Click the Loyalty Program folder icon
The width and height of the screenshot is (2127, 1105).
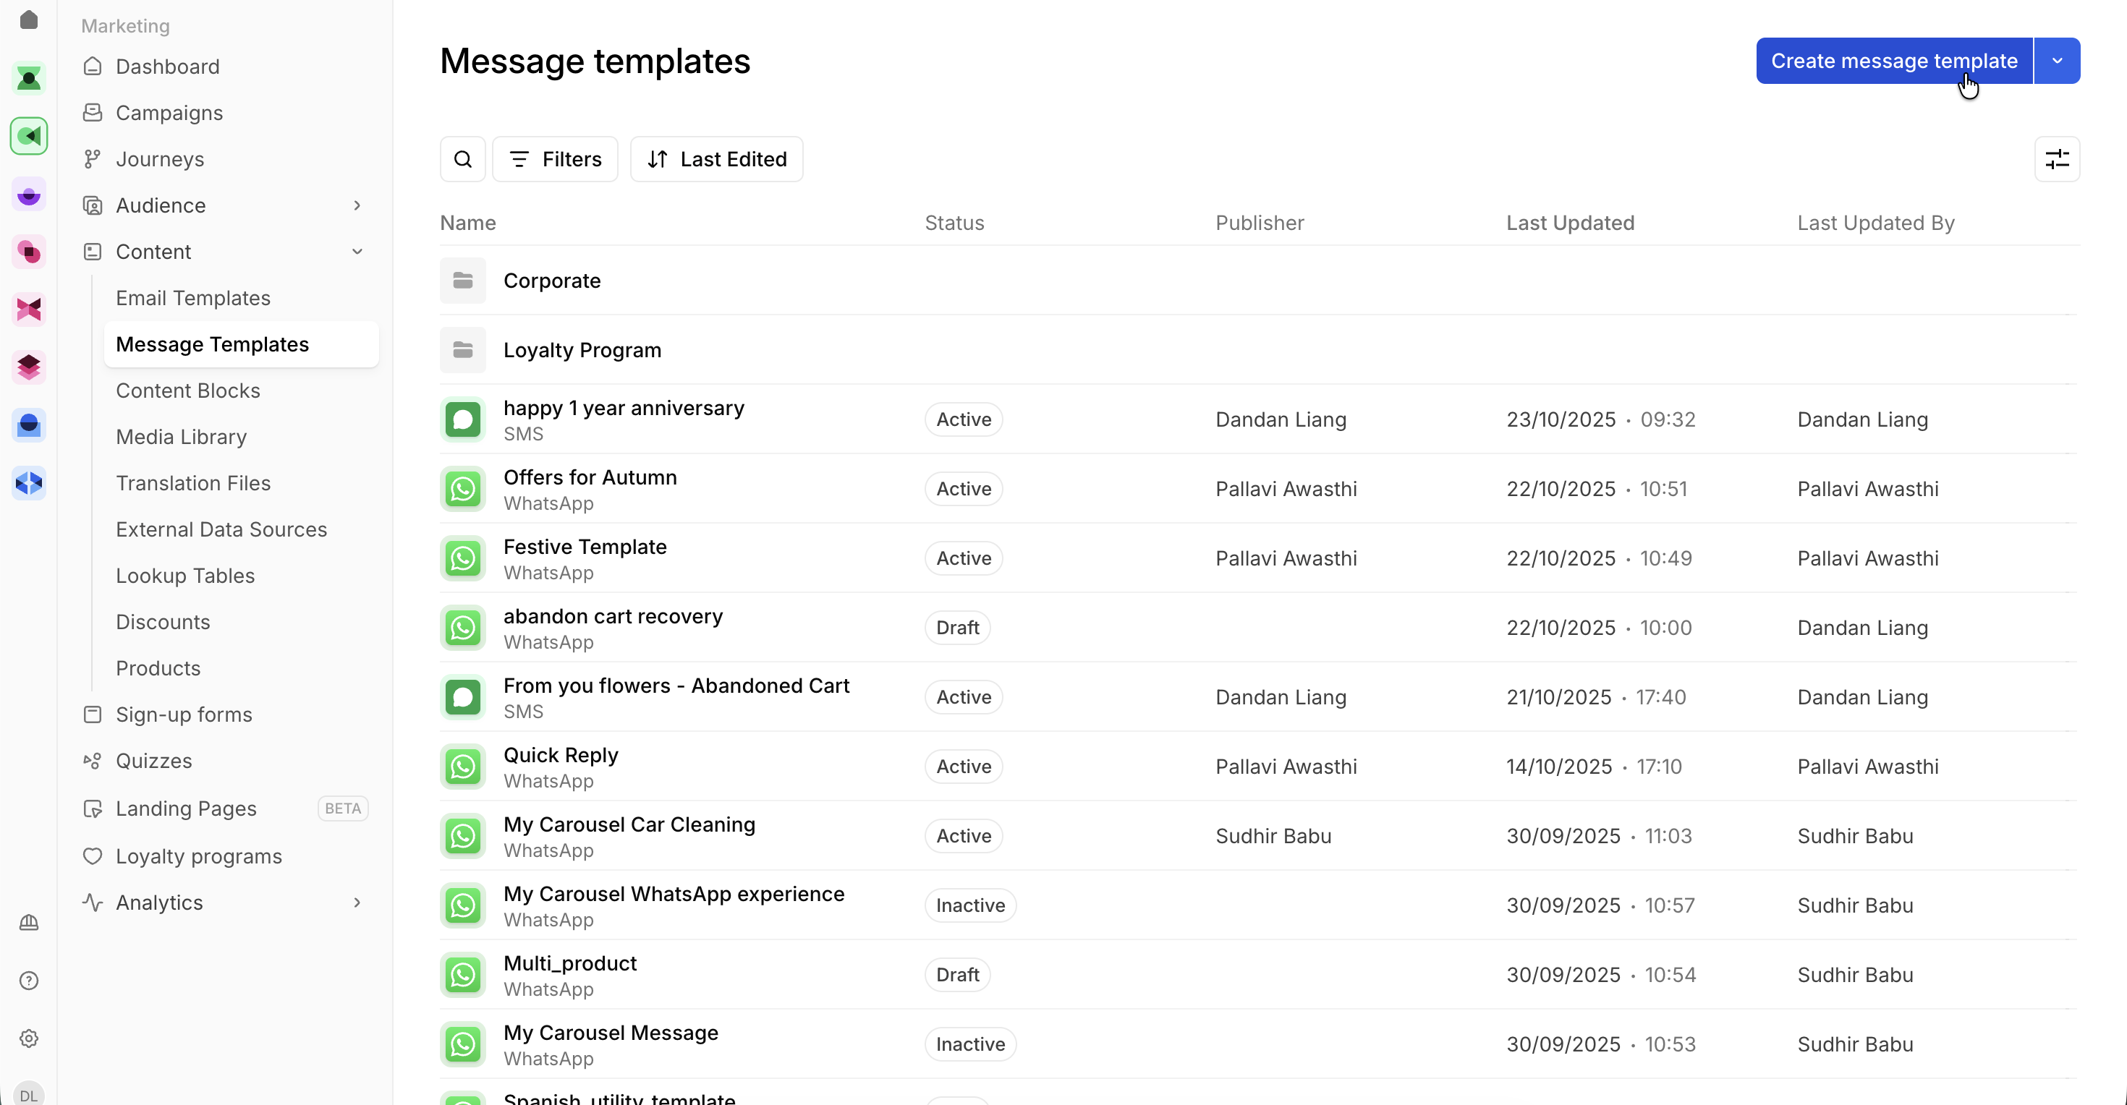pos(462,350)
